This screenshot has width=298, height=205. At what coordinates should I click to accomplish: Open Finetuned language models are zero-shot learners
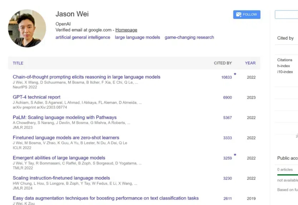point(66,137)
